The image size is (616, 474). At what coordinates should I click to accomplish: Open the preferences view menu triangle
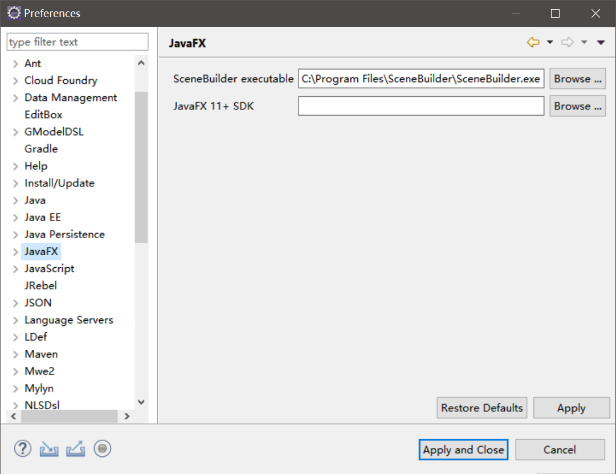coord(601,42)
